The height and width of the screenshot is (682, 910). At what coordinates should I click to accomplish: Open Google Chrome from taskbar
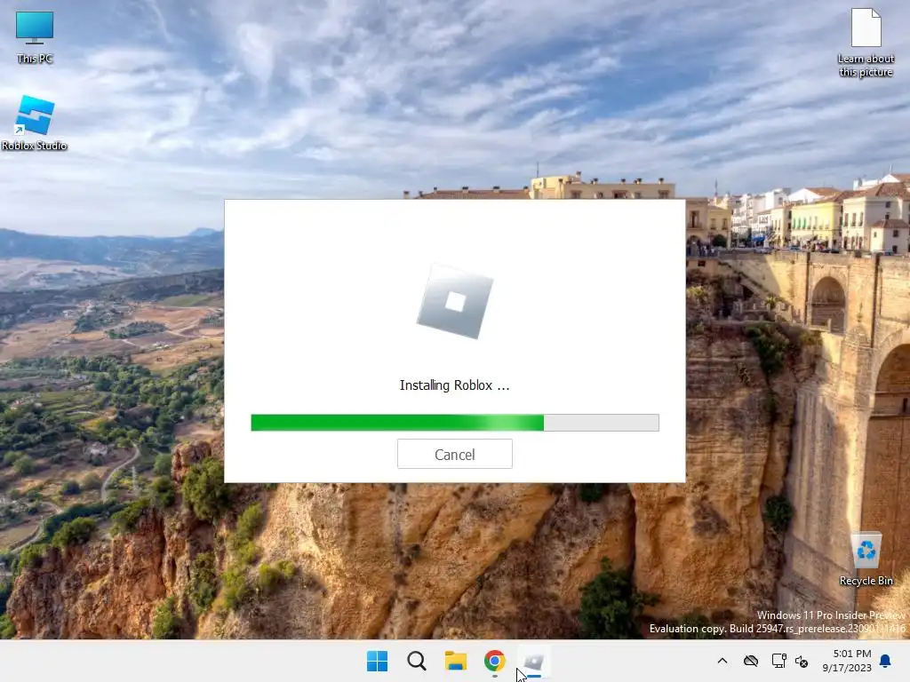click(x=494, y=661)
